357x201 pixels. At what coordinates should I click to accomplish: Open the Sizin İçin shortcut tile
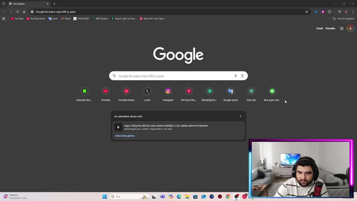[251, 94]
